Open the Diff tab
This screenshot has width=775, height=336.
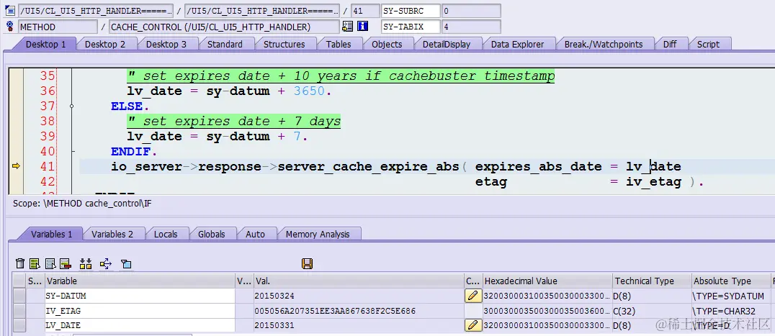(670, 44)
